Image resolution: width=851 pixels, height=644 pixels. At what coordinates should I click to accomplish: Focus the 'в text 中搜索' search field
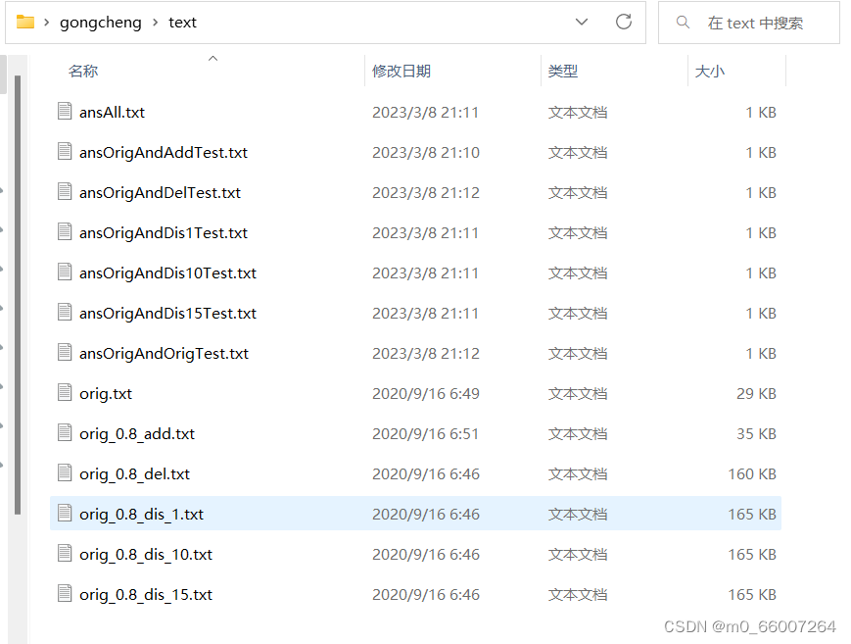(x=749, y=23)
